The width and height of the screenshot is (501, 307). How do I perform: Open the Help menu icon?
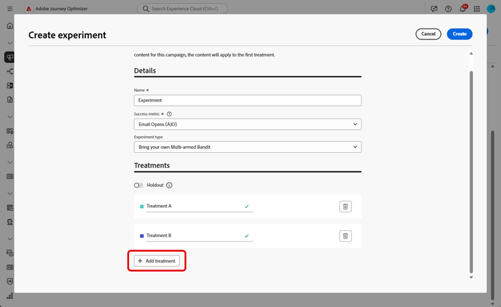coord(448,9)
